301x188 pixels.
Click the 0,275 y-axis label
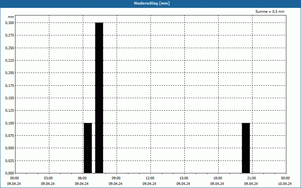click(x=10, y=35)
